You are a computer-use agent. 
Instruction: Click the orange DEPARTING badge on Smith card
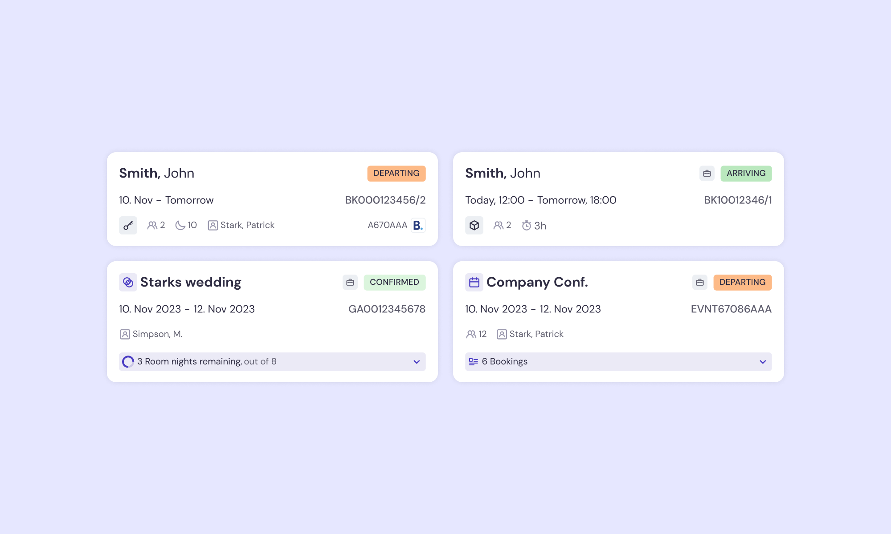396,174
